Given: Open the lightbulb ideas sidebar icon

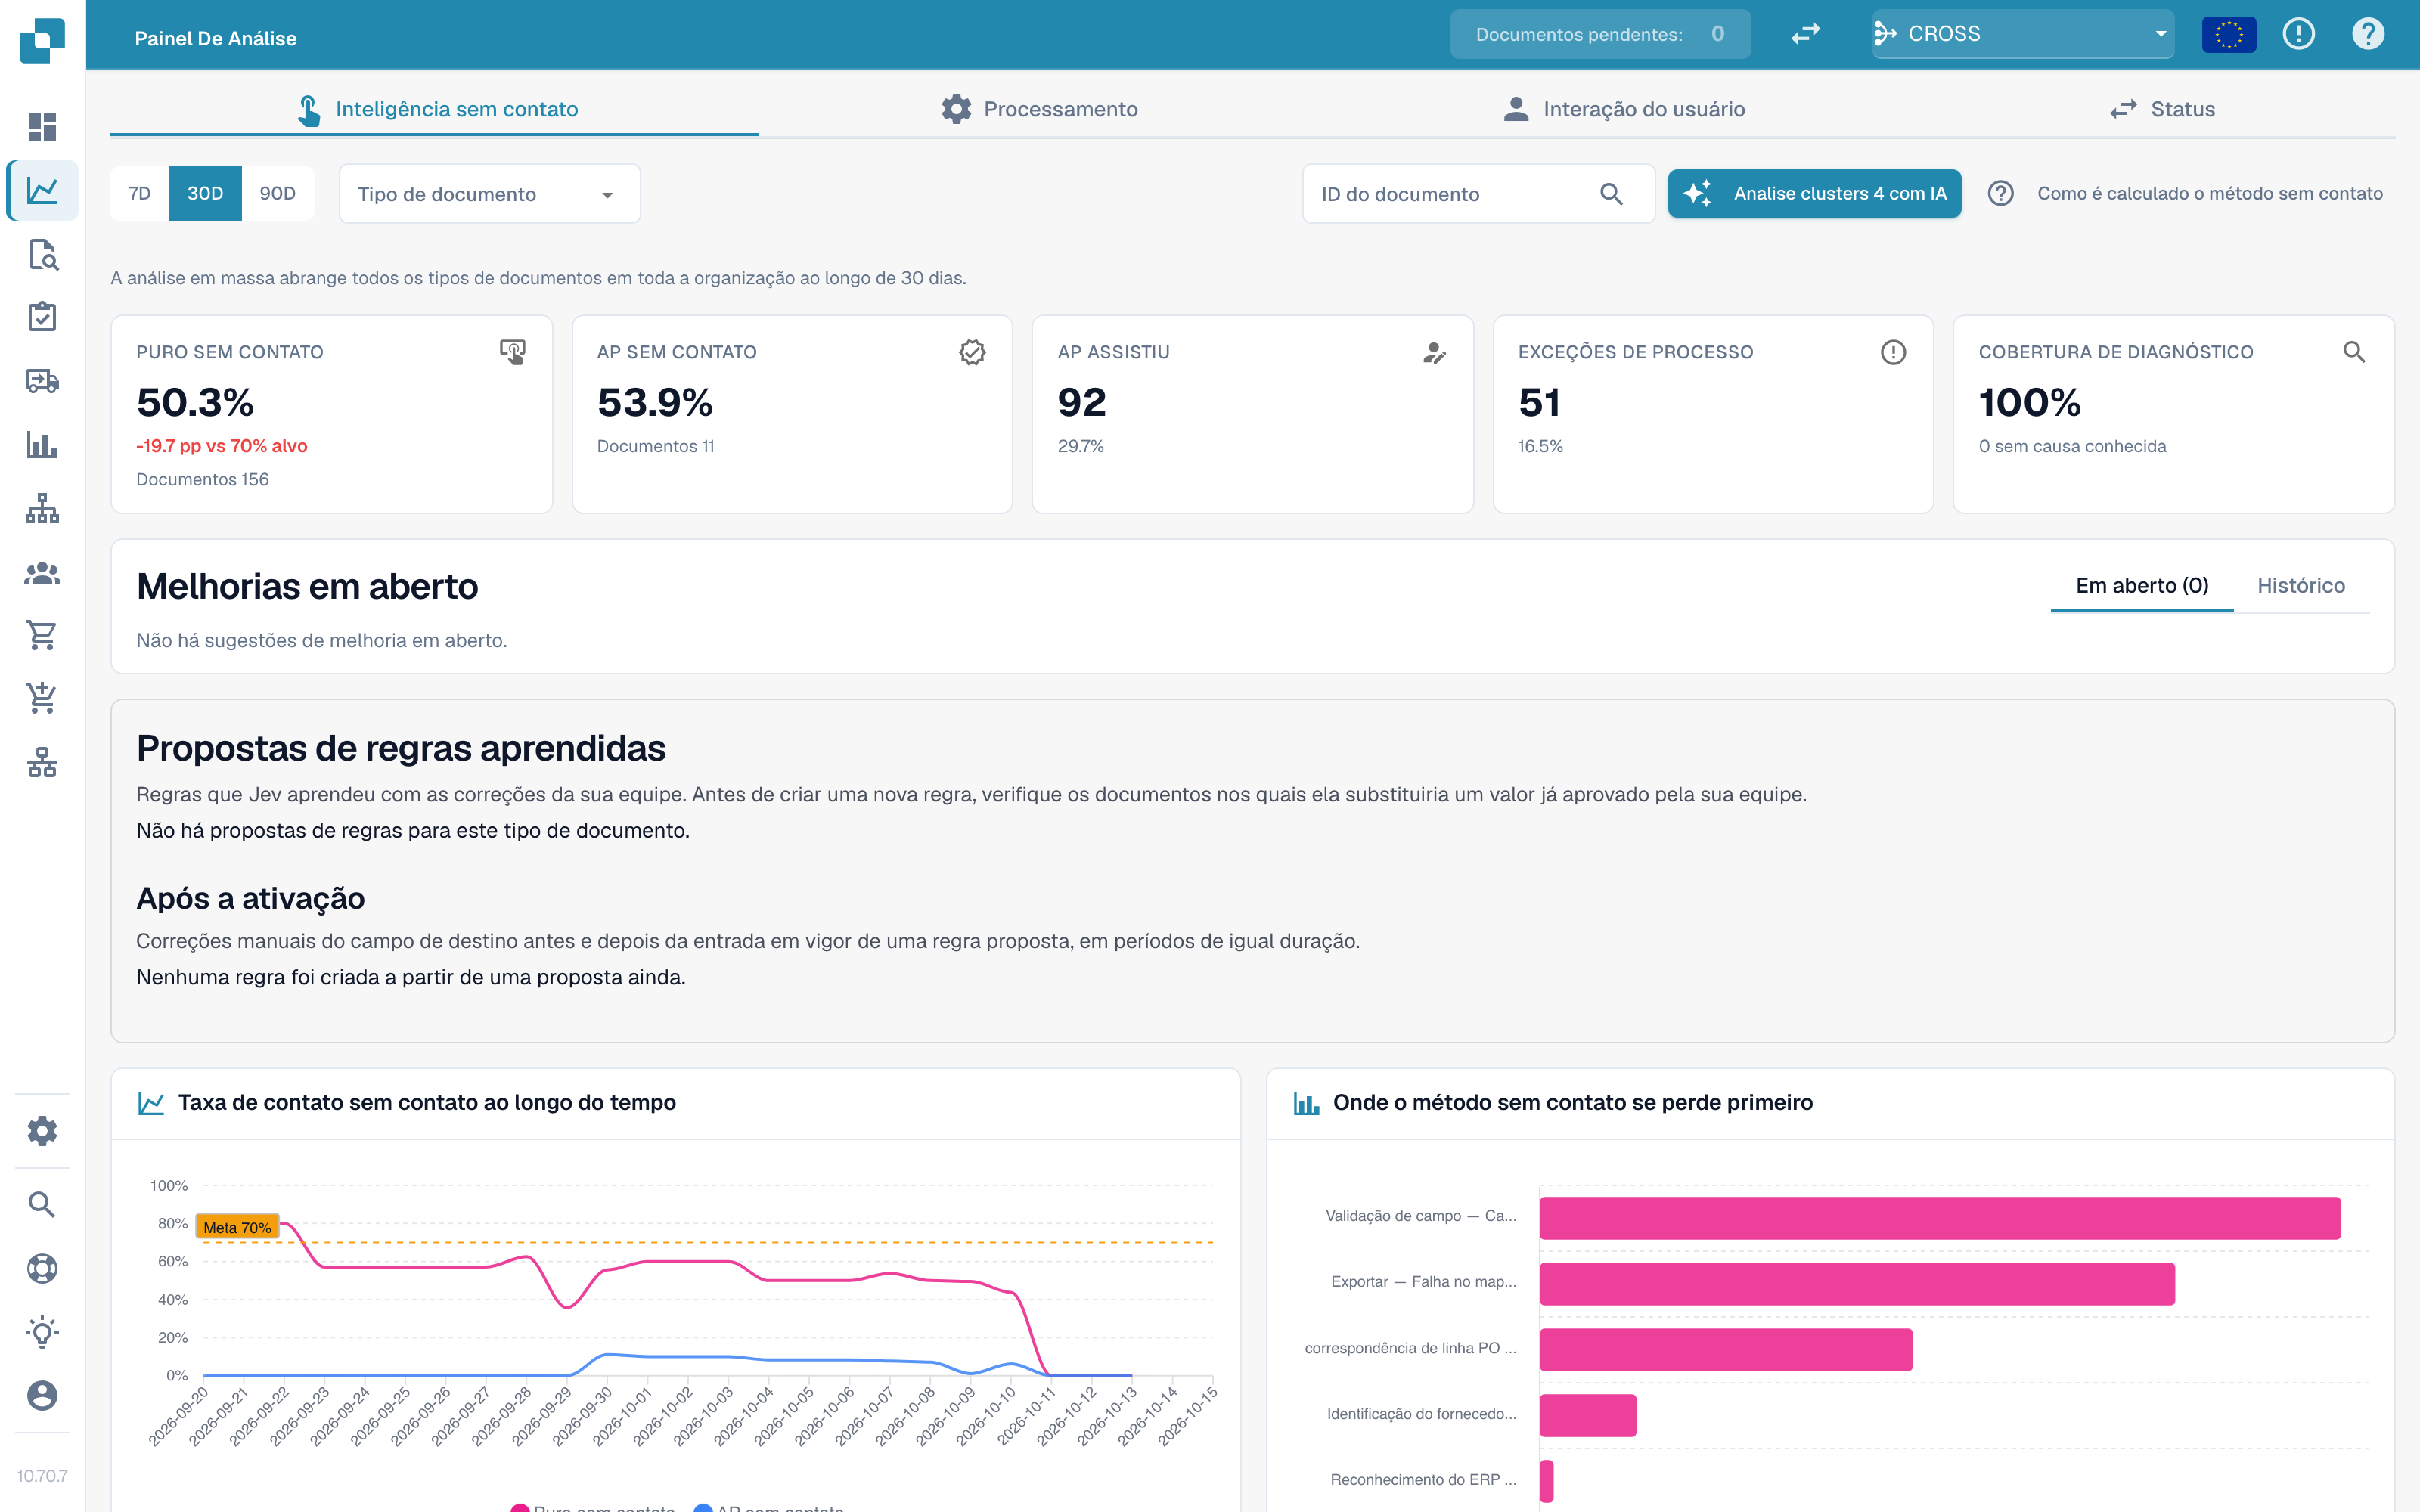Looking at the screenshot, I should point(42,1332).
